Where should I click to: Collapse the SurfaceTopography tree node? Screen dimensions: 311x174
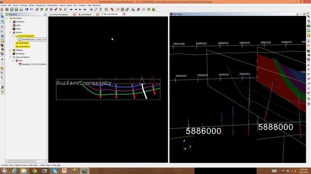[13, 36]
